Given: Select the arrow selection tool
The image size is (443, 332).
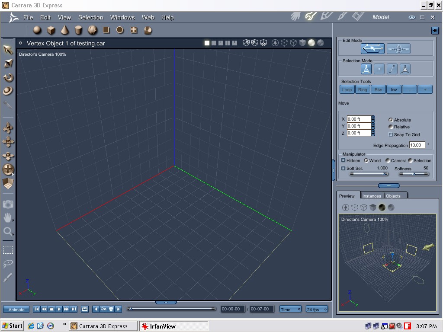Looking at the screenshot, I should coord(8,49).
